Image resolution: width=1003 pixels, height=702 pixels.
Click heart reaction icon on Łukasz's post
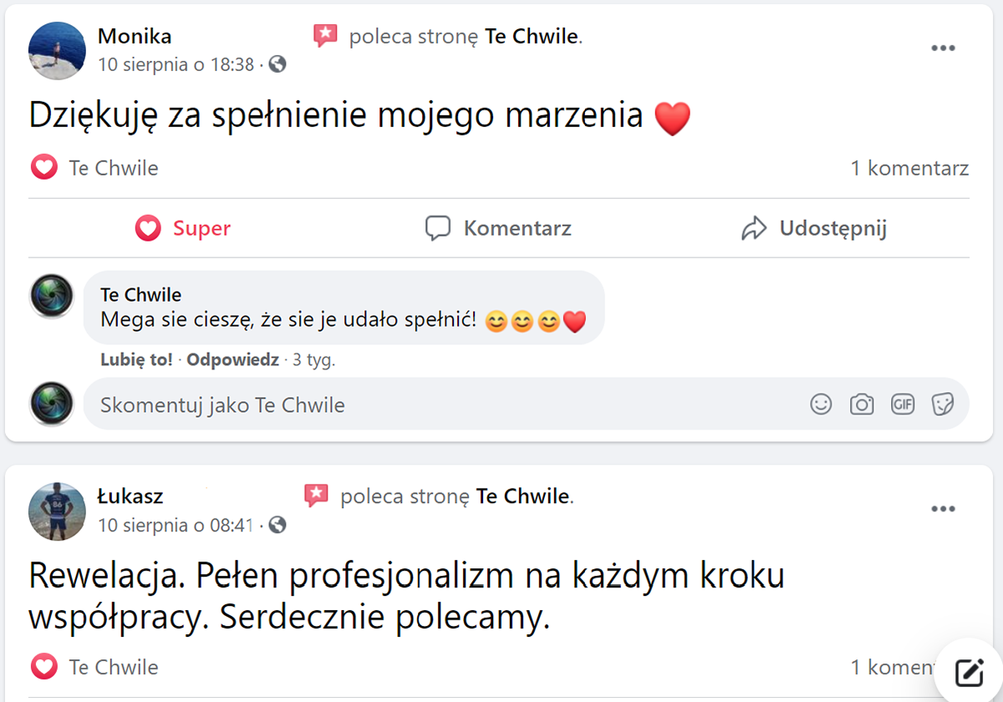43,667
